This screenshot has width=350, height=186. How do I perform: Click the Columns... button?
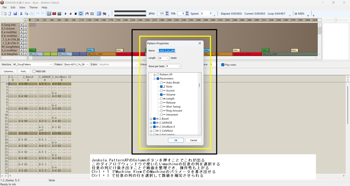(9, 71)
